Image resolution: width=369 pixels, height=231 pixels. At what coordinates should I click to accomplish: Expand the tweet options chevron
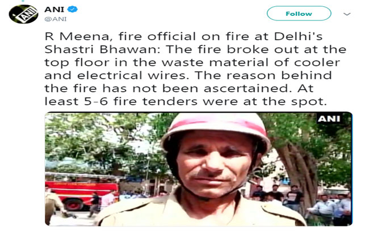[347, 14]
